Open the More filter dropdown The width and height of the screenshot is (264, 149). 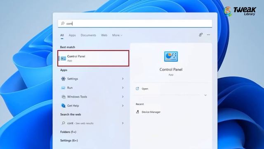coord(117,35)
